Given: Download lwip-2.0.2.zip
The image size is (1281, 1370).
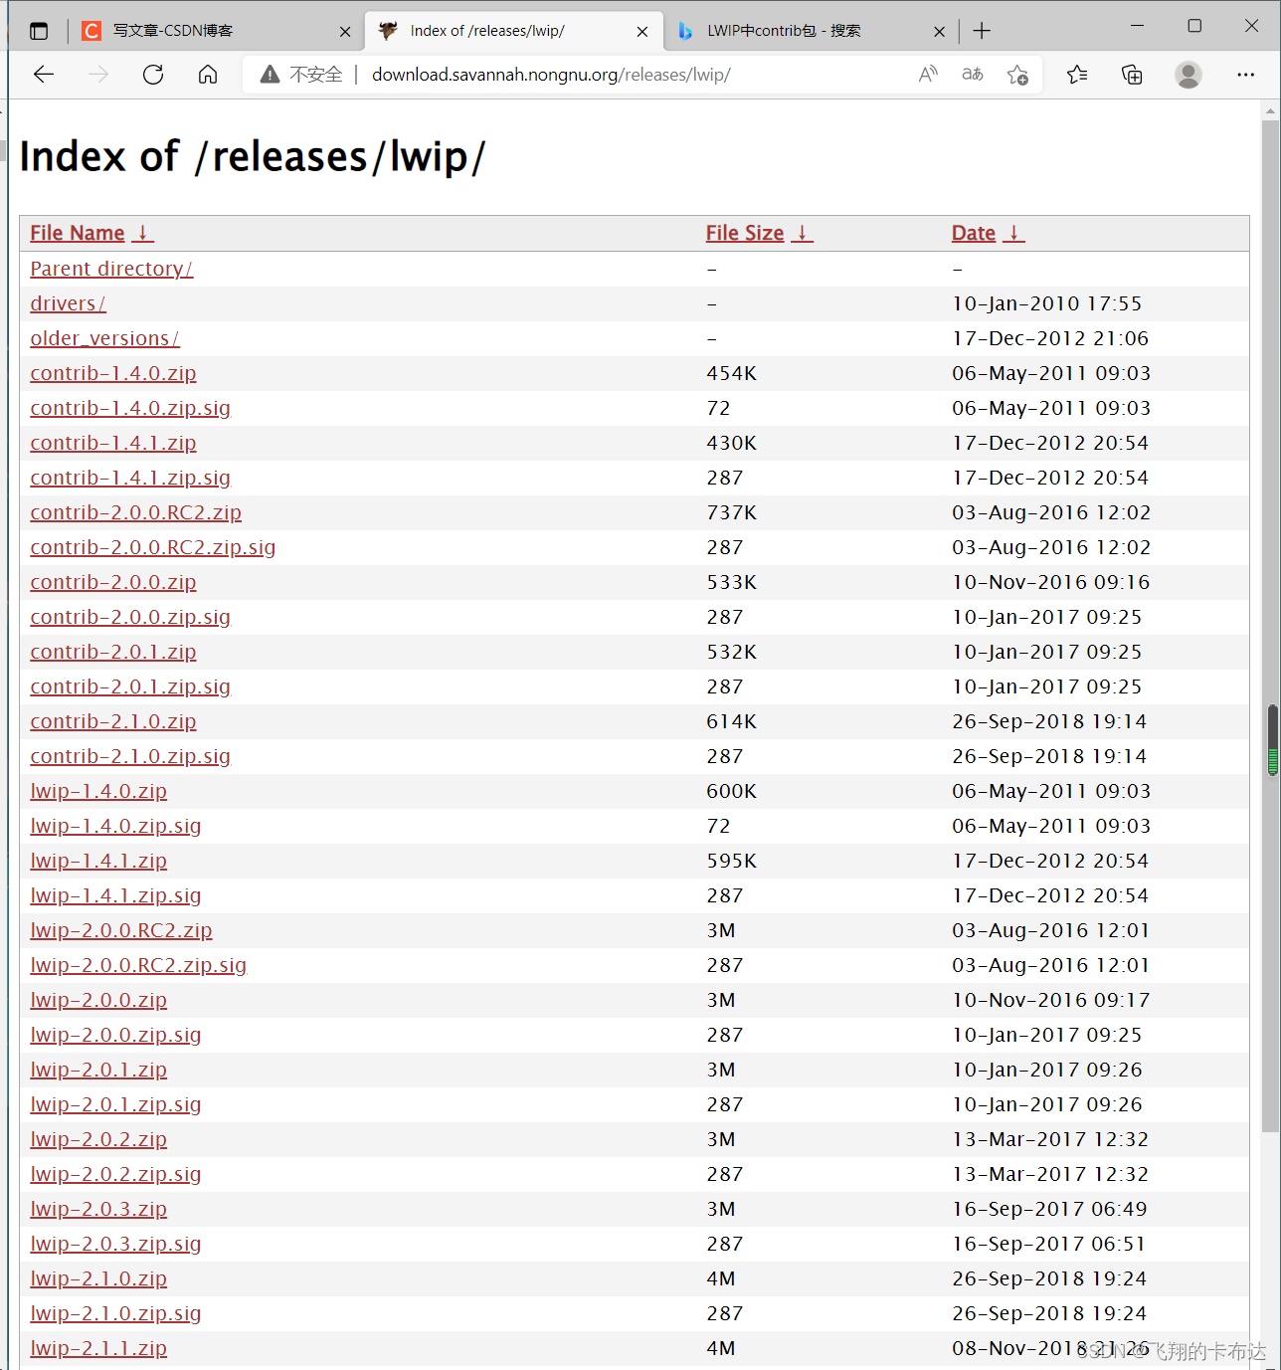Looking at the screenshot, I should click(x=98, y=1139).
